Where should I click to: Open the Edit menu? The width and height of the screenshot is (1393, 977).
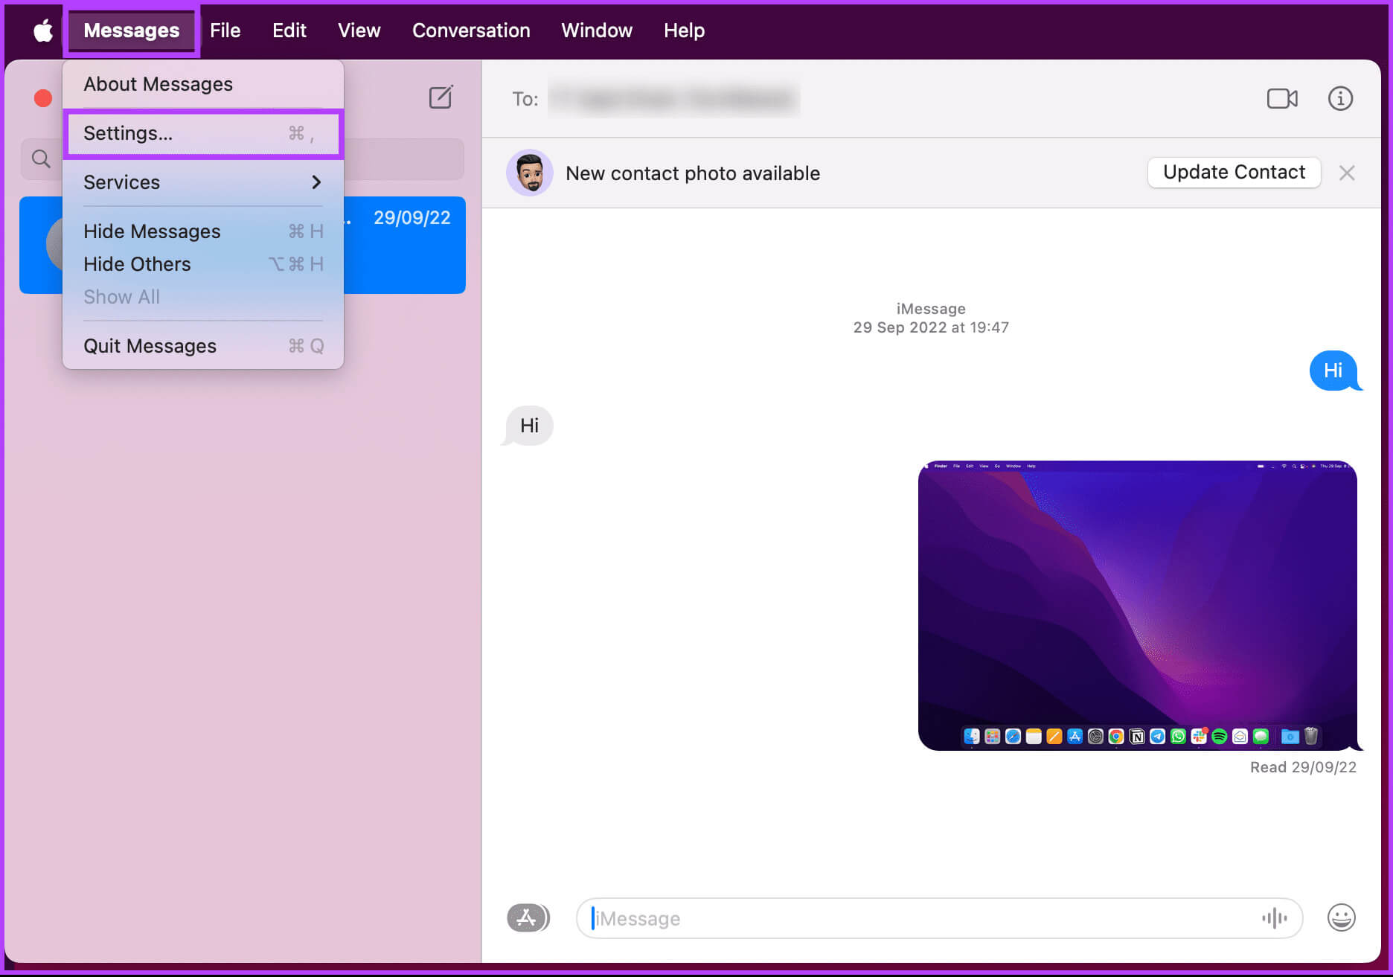pos(289,31)
